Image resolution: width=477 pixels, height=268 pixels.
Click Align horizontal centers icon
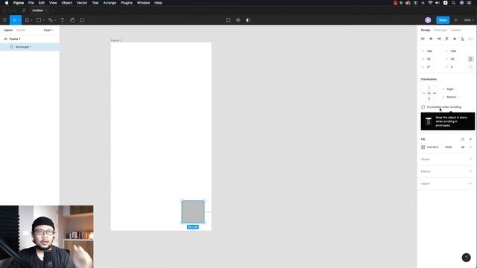point(431,39)
